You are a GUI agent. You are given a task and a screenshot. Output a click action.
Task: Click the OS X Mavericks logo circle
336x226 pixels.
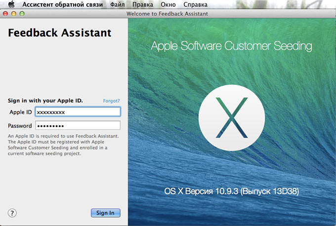click(x=232, y=118)
